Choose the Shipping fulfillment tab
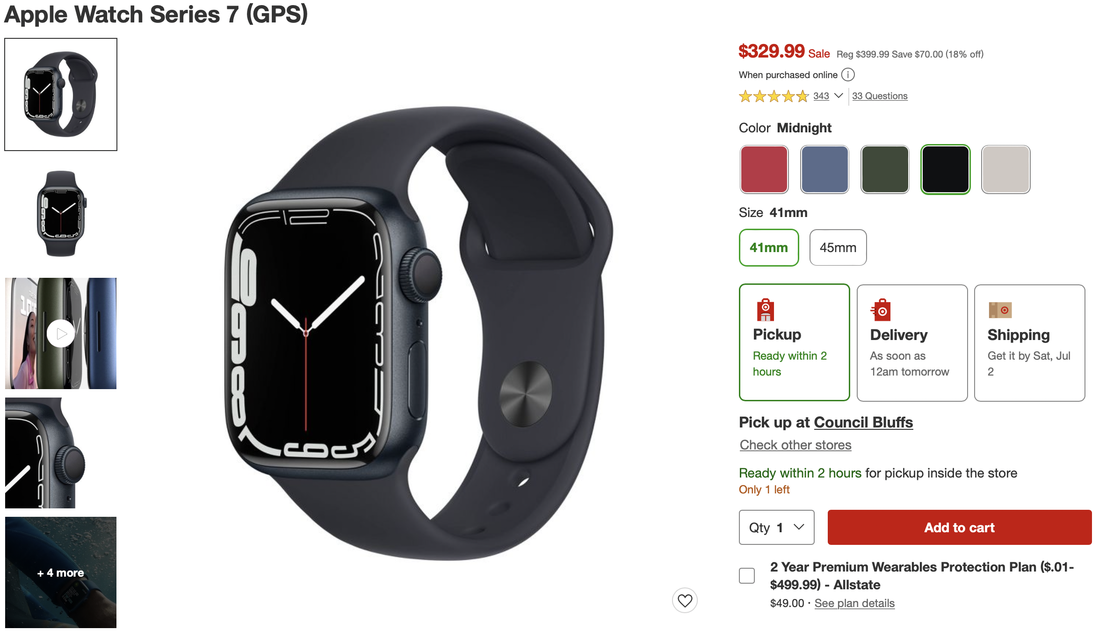1099x637 pixels. click(x=1029, y=343)
